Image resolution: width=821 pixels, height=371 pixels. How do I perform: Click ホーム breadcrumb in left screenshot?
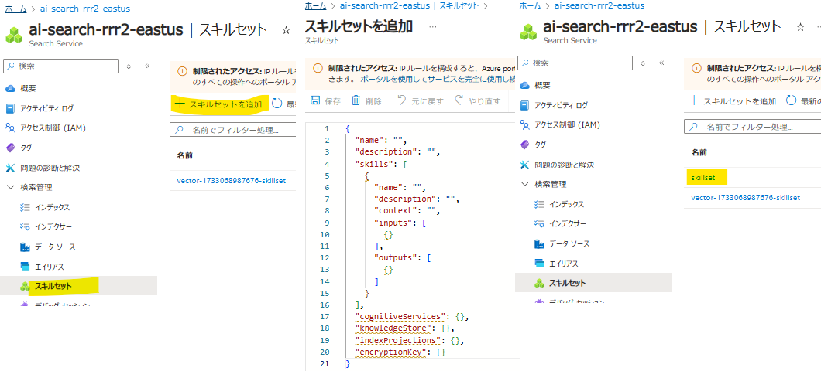pos(15,9)
